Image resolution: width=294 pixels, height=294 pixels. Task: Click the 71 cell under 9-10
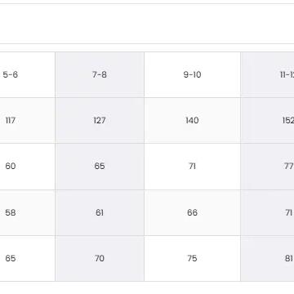point(192,167)
